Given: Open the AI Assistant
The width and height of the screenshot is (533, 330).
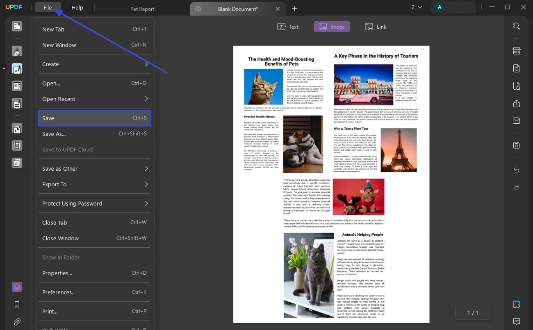Looking at the screenshot, I should [x=516, y=304].
